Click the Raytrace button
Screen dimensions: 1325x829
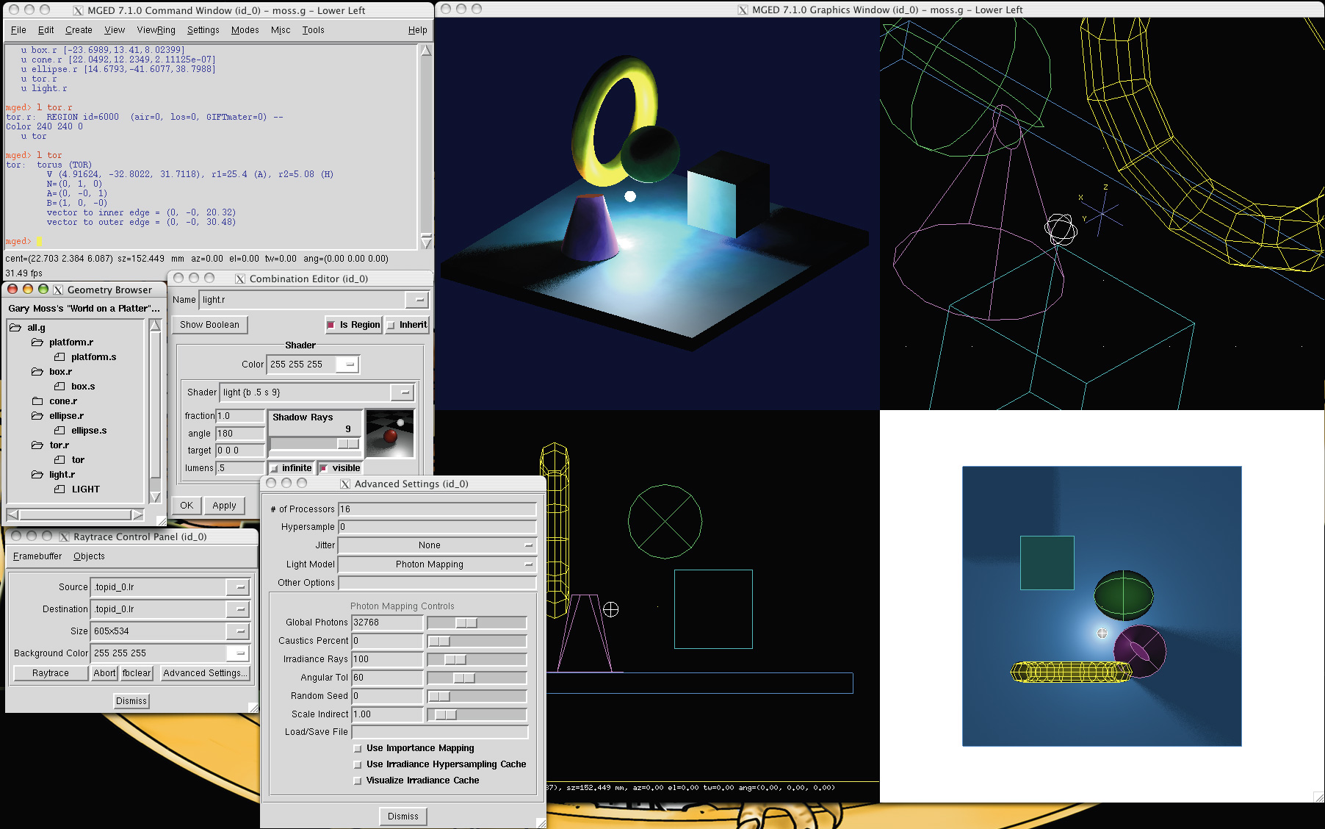click(x=51, y=673)
